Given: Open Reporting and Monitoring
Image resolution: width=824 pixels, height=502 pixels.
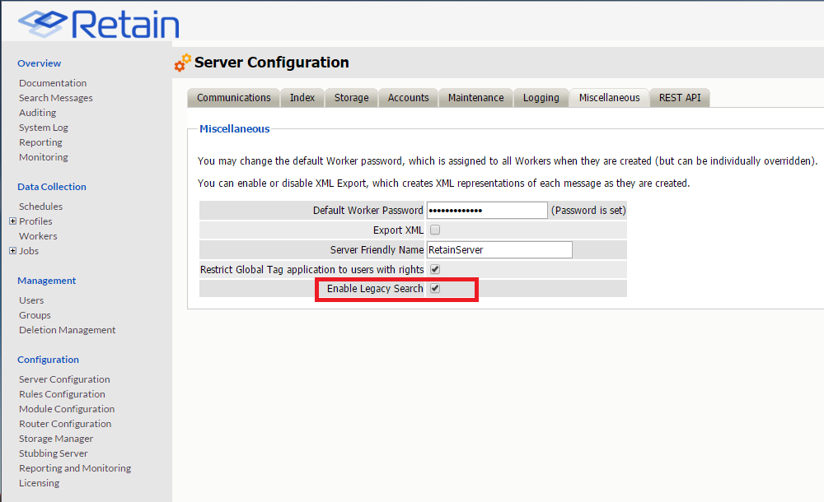Looking at the screenshot, I should [75, 468].
